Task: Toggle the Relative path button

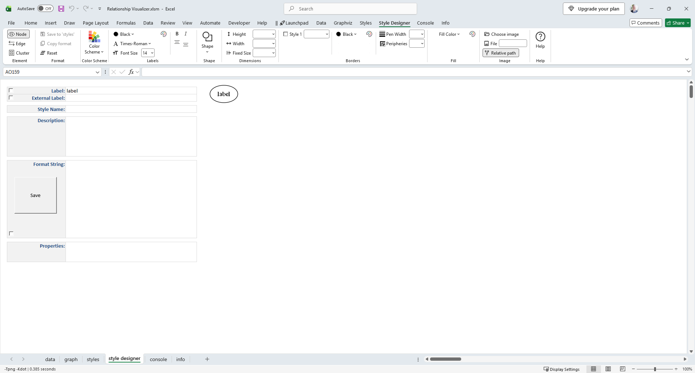Action: point(501,53)
